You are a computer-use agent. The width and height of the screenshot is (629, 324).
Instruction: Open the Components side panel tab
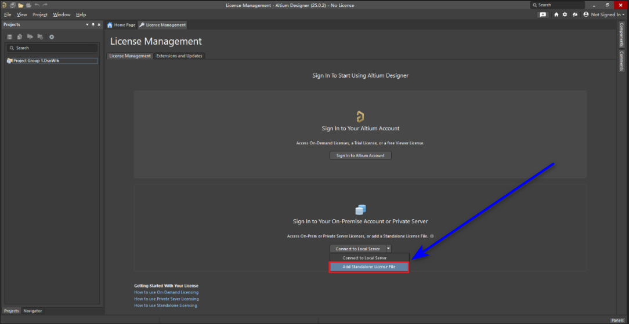point(621,34)
